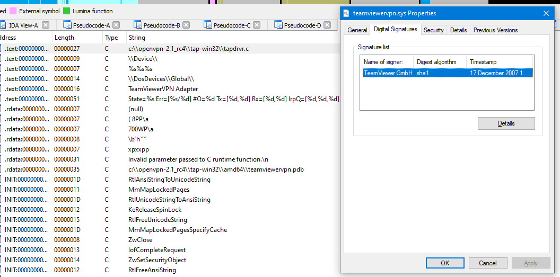The image size is (560, 277).
Task: Select the RtlFreeUnicodeString string row
Action: tap(170, 220)
